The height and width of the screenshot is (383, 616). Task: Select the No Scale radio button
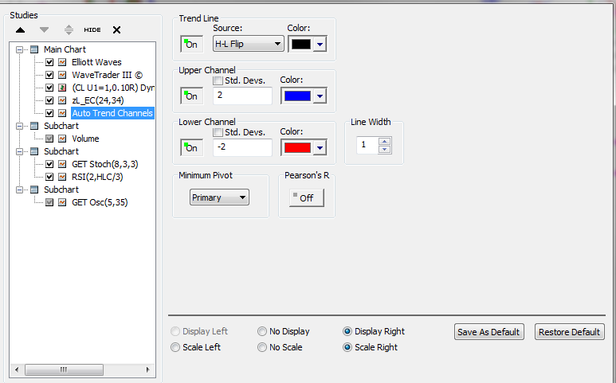[x=262, y=347]
